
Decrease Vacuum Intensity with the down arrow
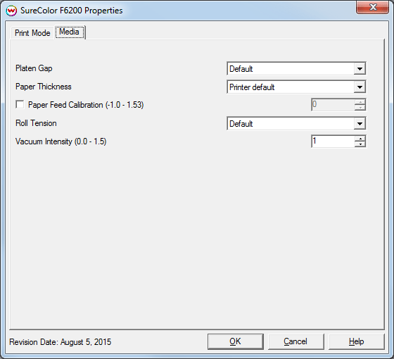(x=360, y=144)
